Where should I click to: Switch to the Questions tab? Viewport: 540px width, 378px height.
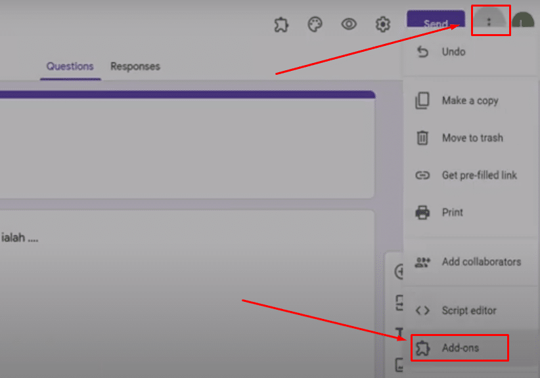(x=70, y=66)
